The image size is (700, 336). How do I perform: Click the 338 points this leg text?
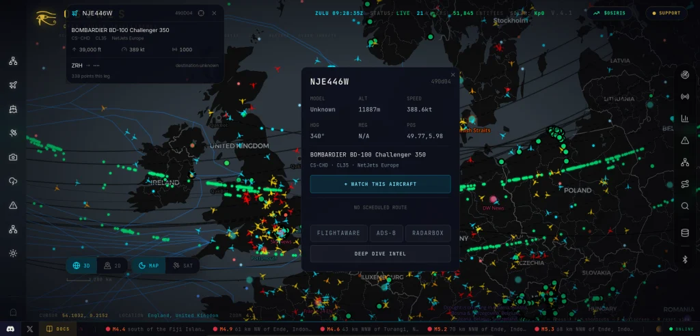(91, 76)
